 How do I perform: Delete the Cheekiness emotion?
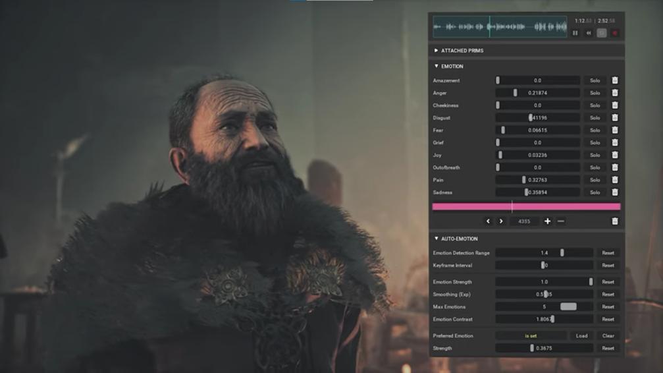coord(615,105)
